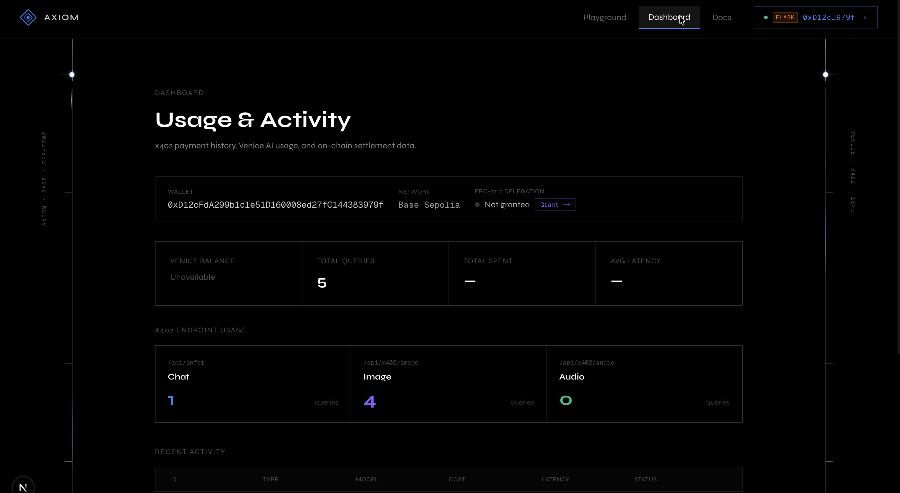Viewport: 900px width, 493px height.
Task: Open the Image /api/x402/image endpoint card
Action: click(448, 384)
